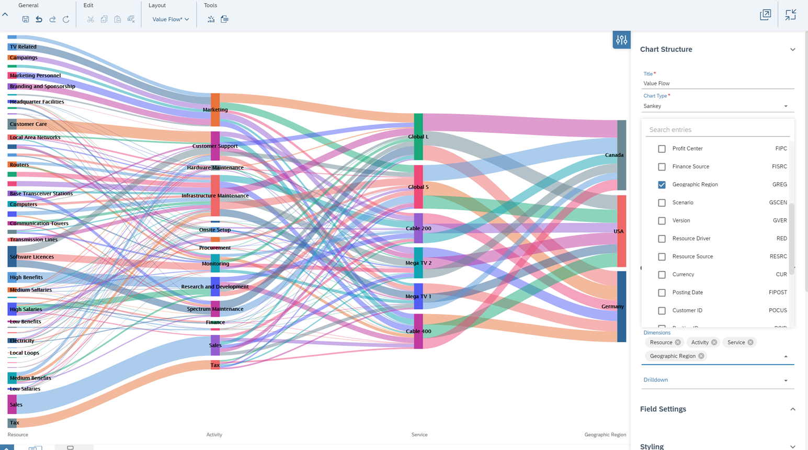Click the table tool icon under Tools
The image size is (808, 450).
pyautogui.click(x=224, y=19)
